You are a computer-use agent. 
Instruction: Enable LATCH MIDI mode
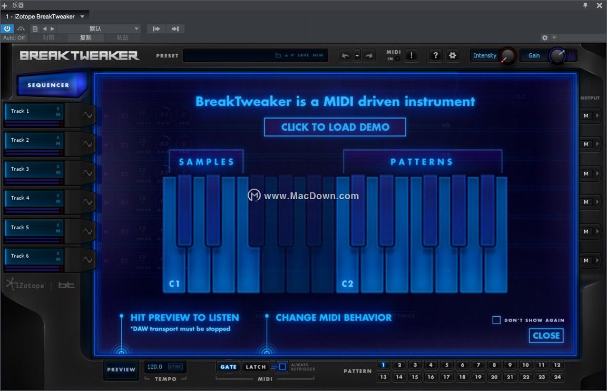[x=256, y=367]
